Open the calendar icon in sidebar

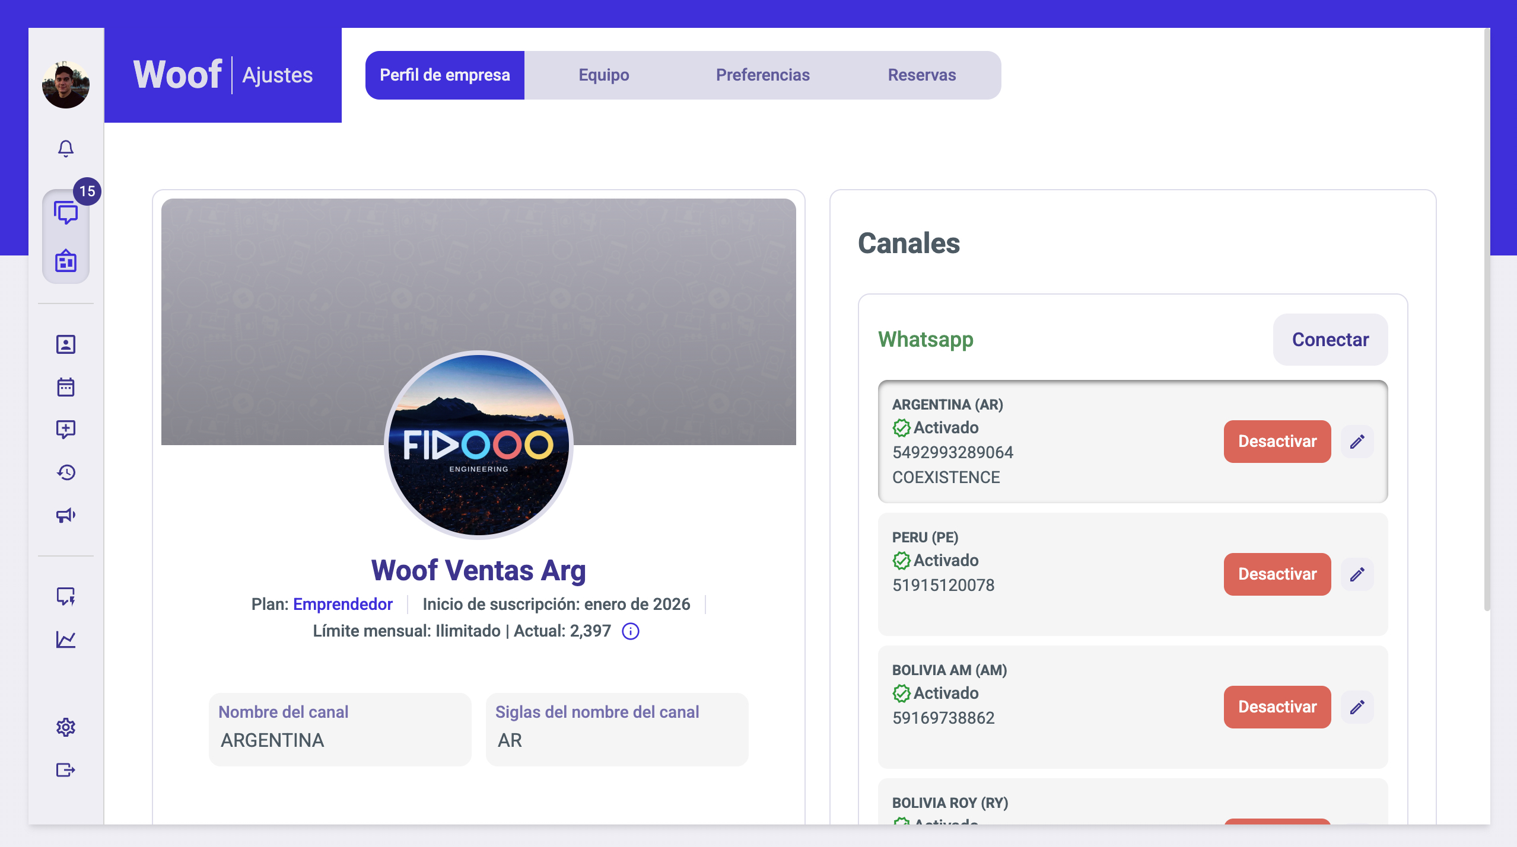pos(66,387)
